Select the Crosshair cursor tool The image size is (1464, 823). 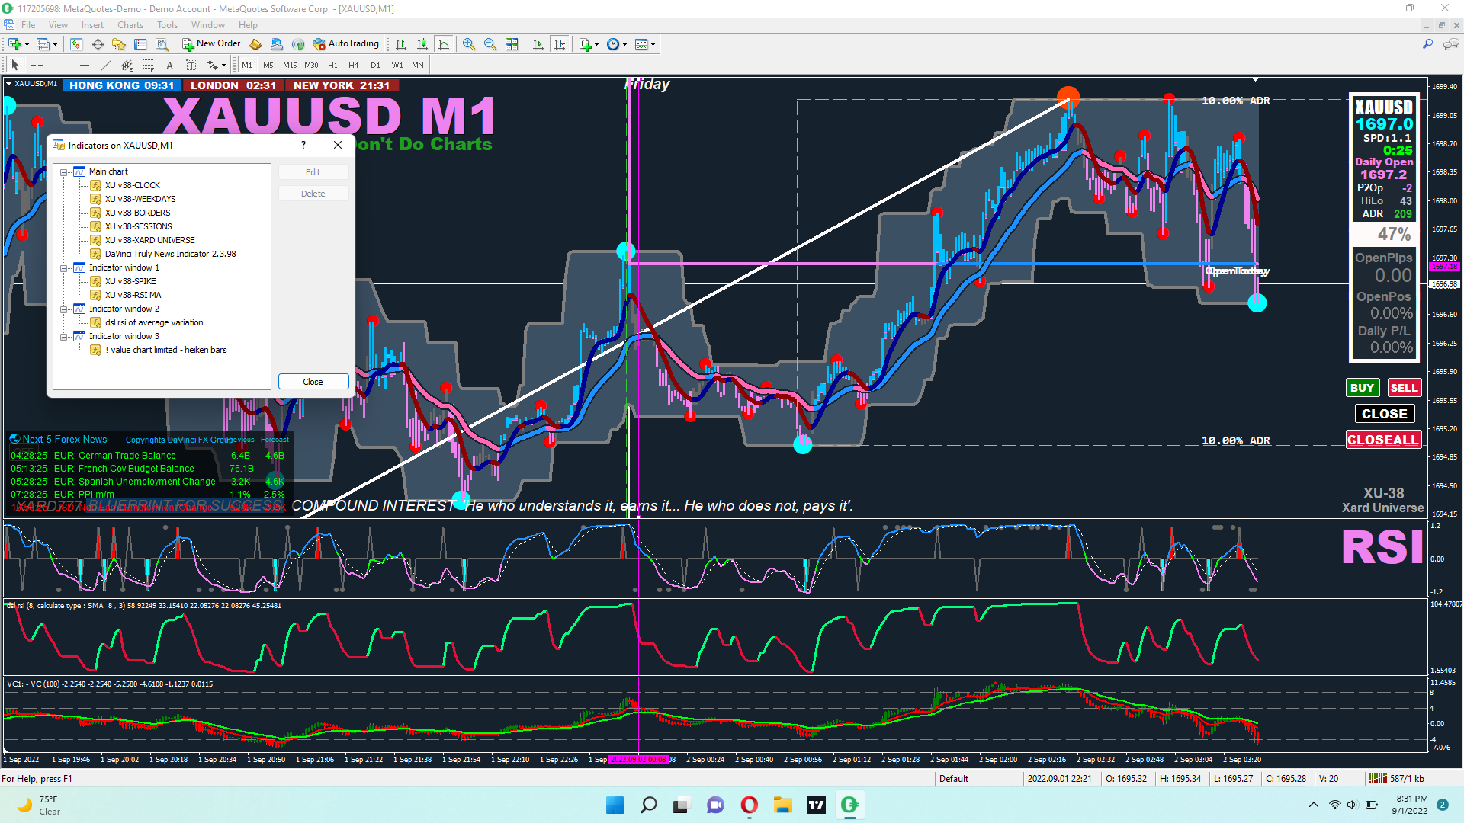pos(37,66)
